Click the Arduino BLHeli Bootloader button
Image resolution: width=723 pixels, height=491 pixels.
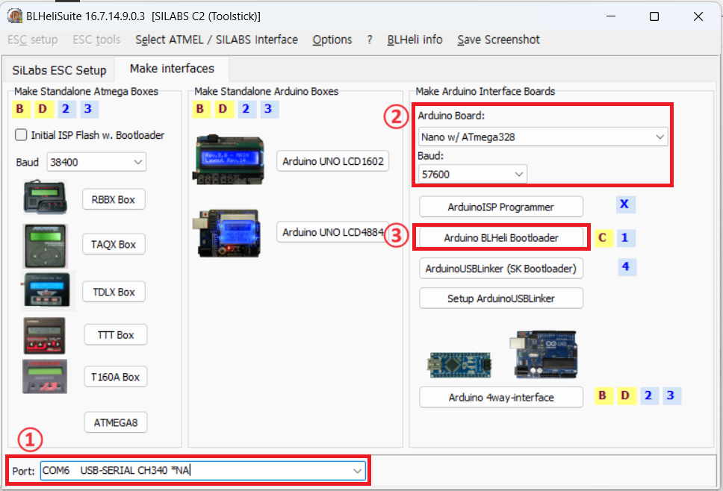(x=500, y=238)
